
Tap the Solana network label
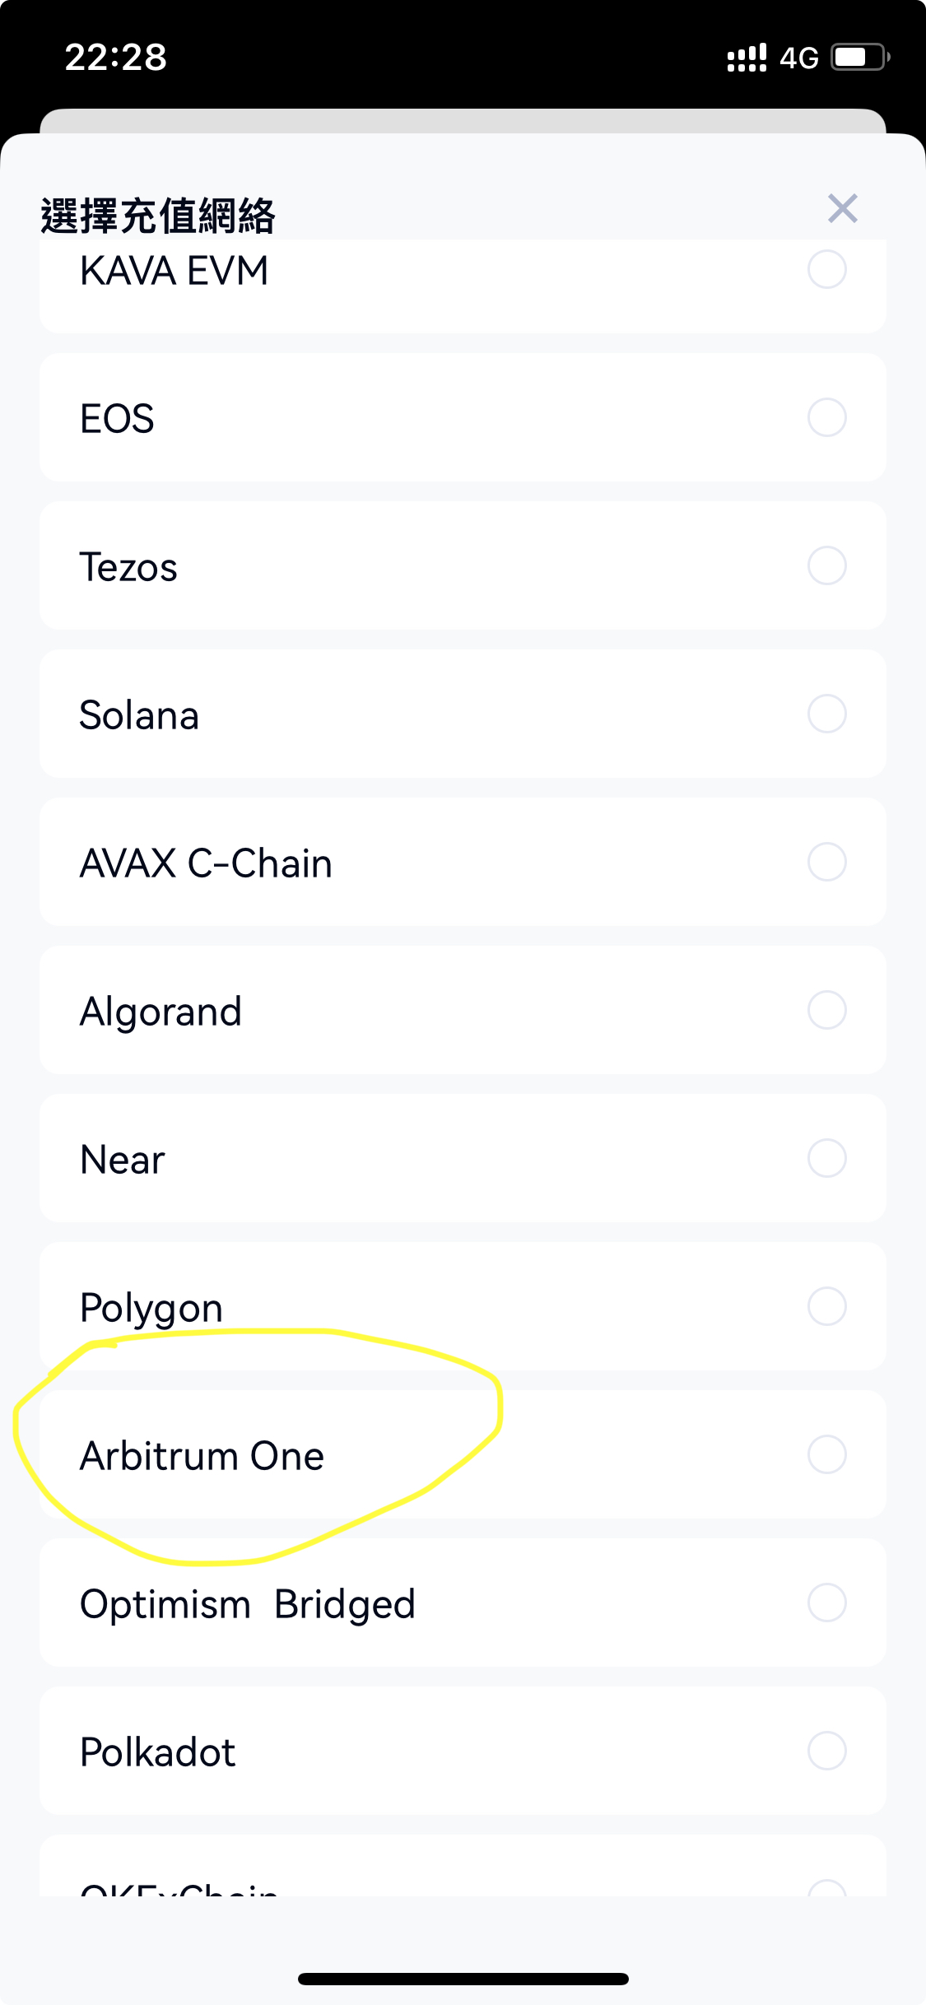tap(139, 715)
